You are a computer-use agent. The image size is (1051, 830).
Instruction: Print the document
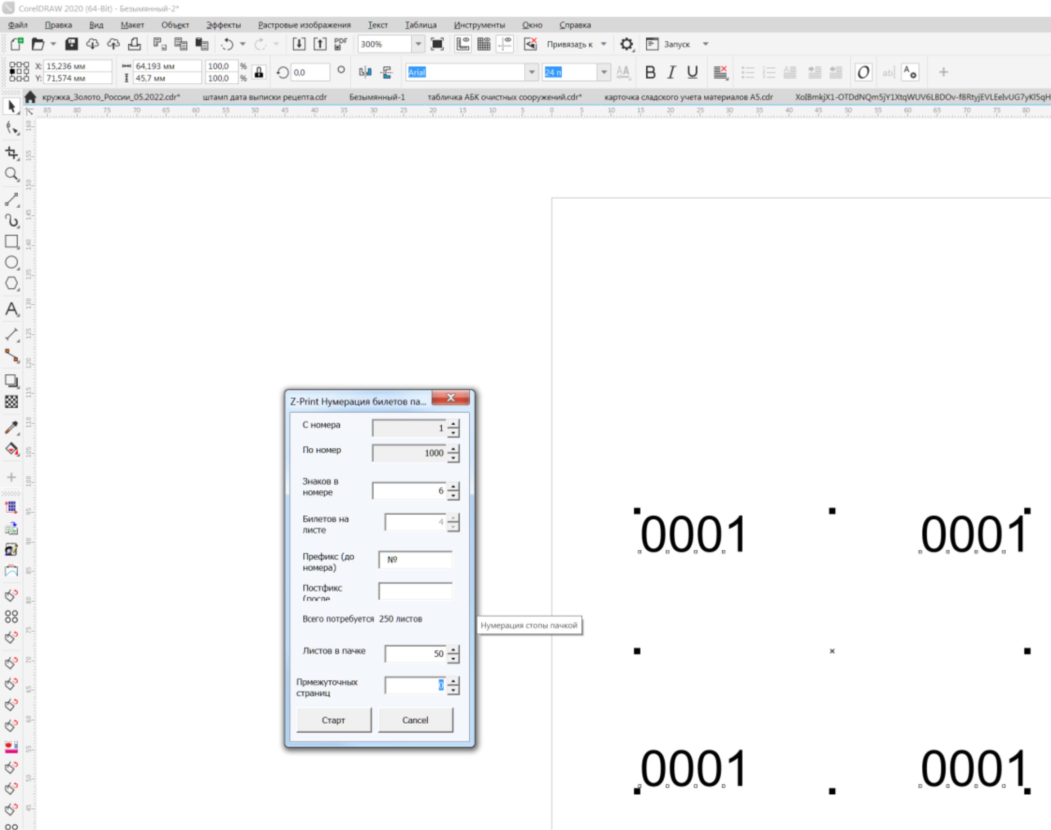134,44
